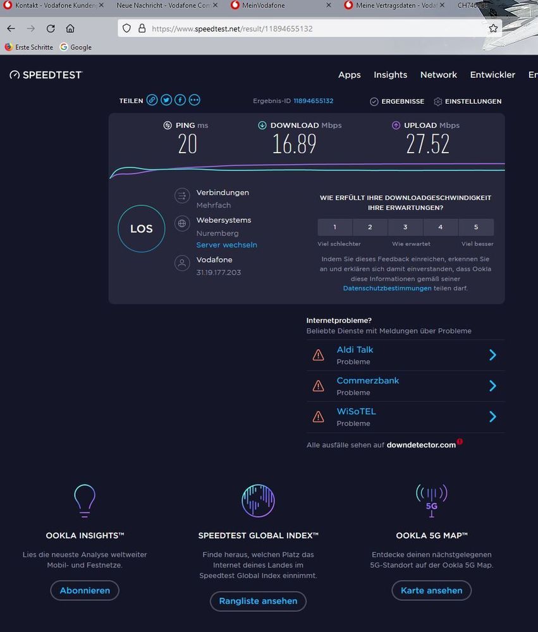Click the user icon next to Vodafone
The height and width of the screenshot is (632, 538).
pos(182,263)
